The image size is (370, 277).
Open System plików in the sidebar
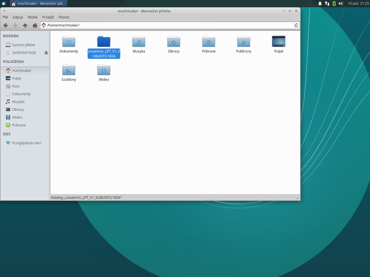(x=23, y=45)
